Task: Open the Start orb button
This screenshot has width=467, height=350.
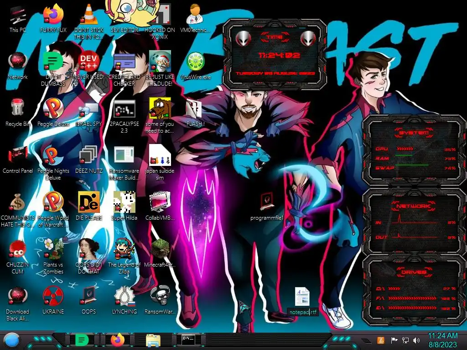Action: pos(12,340)
